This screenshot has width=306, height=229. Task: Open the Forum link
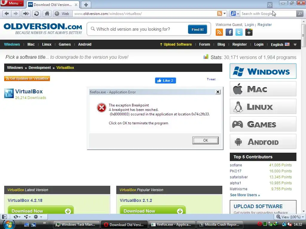coord(204,44)
